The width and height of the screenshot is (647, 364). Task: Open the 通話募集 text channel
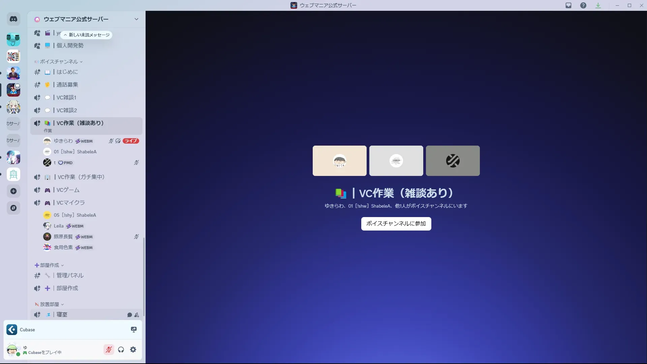[x=67, y=85]
